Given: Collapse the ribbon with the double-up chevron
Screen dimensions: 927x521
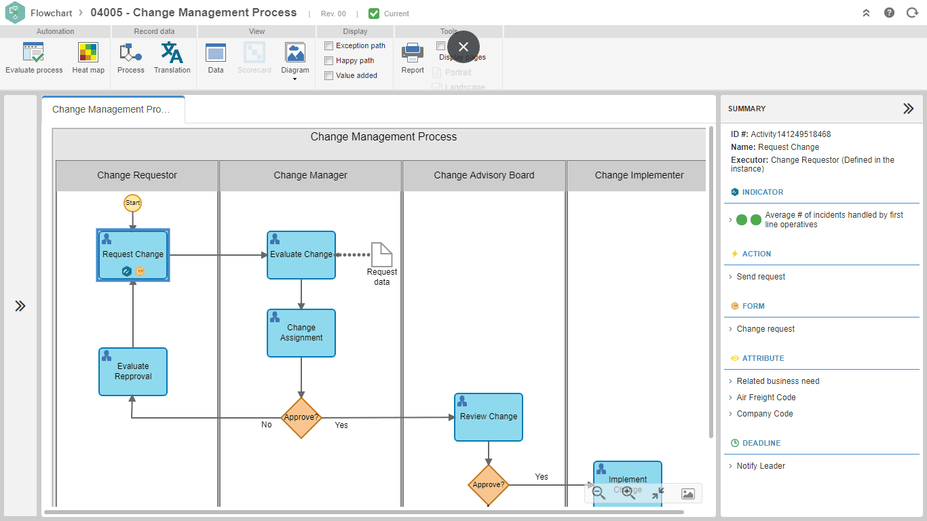Looking at the screenshot, I should 867,13.
